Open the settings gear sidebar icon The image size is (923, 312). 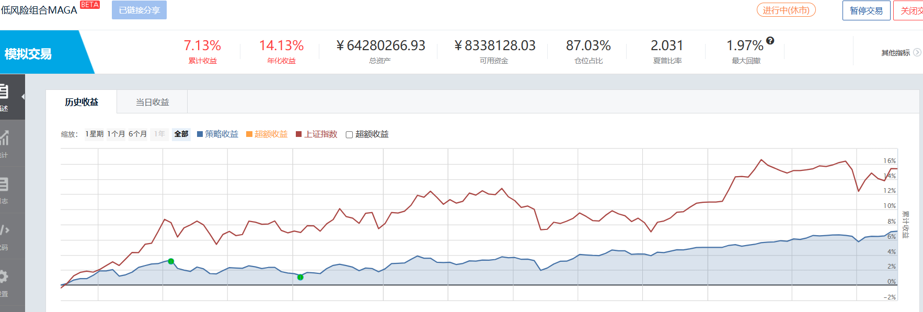coord(4,276)
